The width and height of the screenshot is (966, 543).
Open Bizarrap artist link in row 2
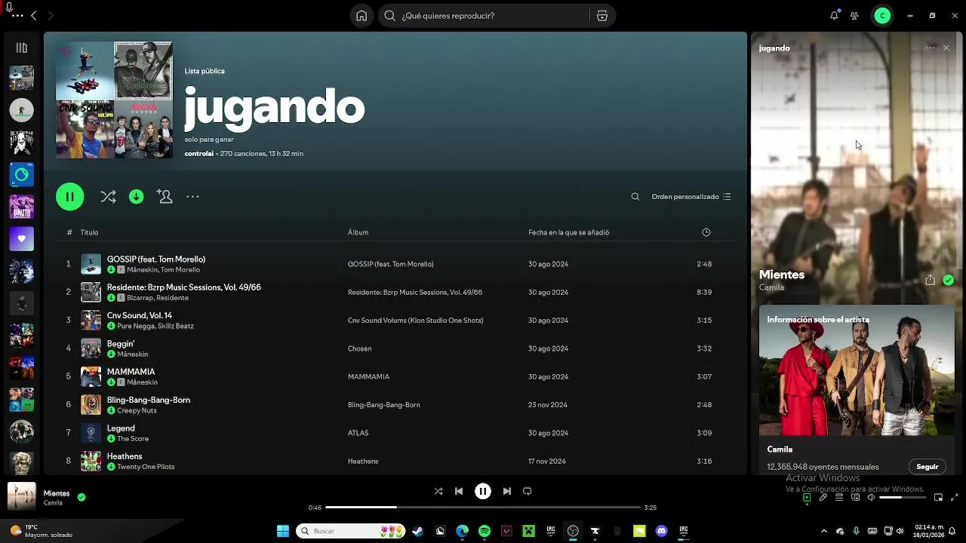tap(140, 298)
